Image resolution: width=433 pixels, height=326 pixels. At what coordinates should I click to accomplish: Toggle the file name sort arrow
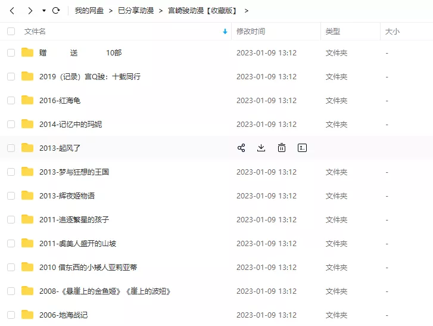click(x=225, y=31)
